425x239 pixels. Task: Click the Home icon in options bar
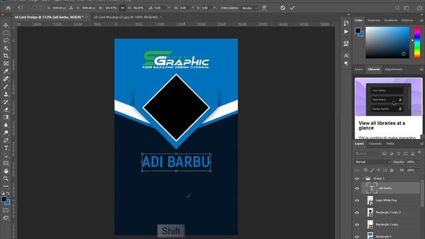8,8
